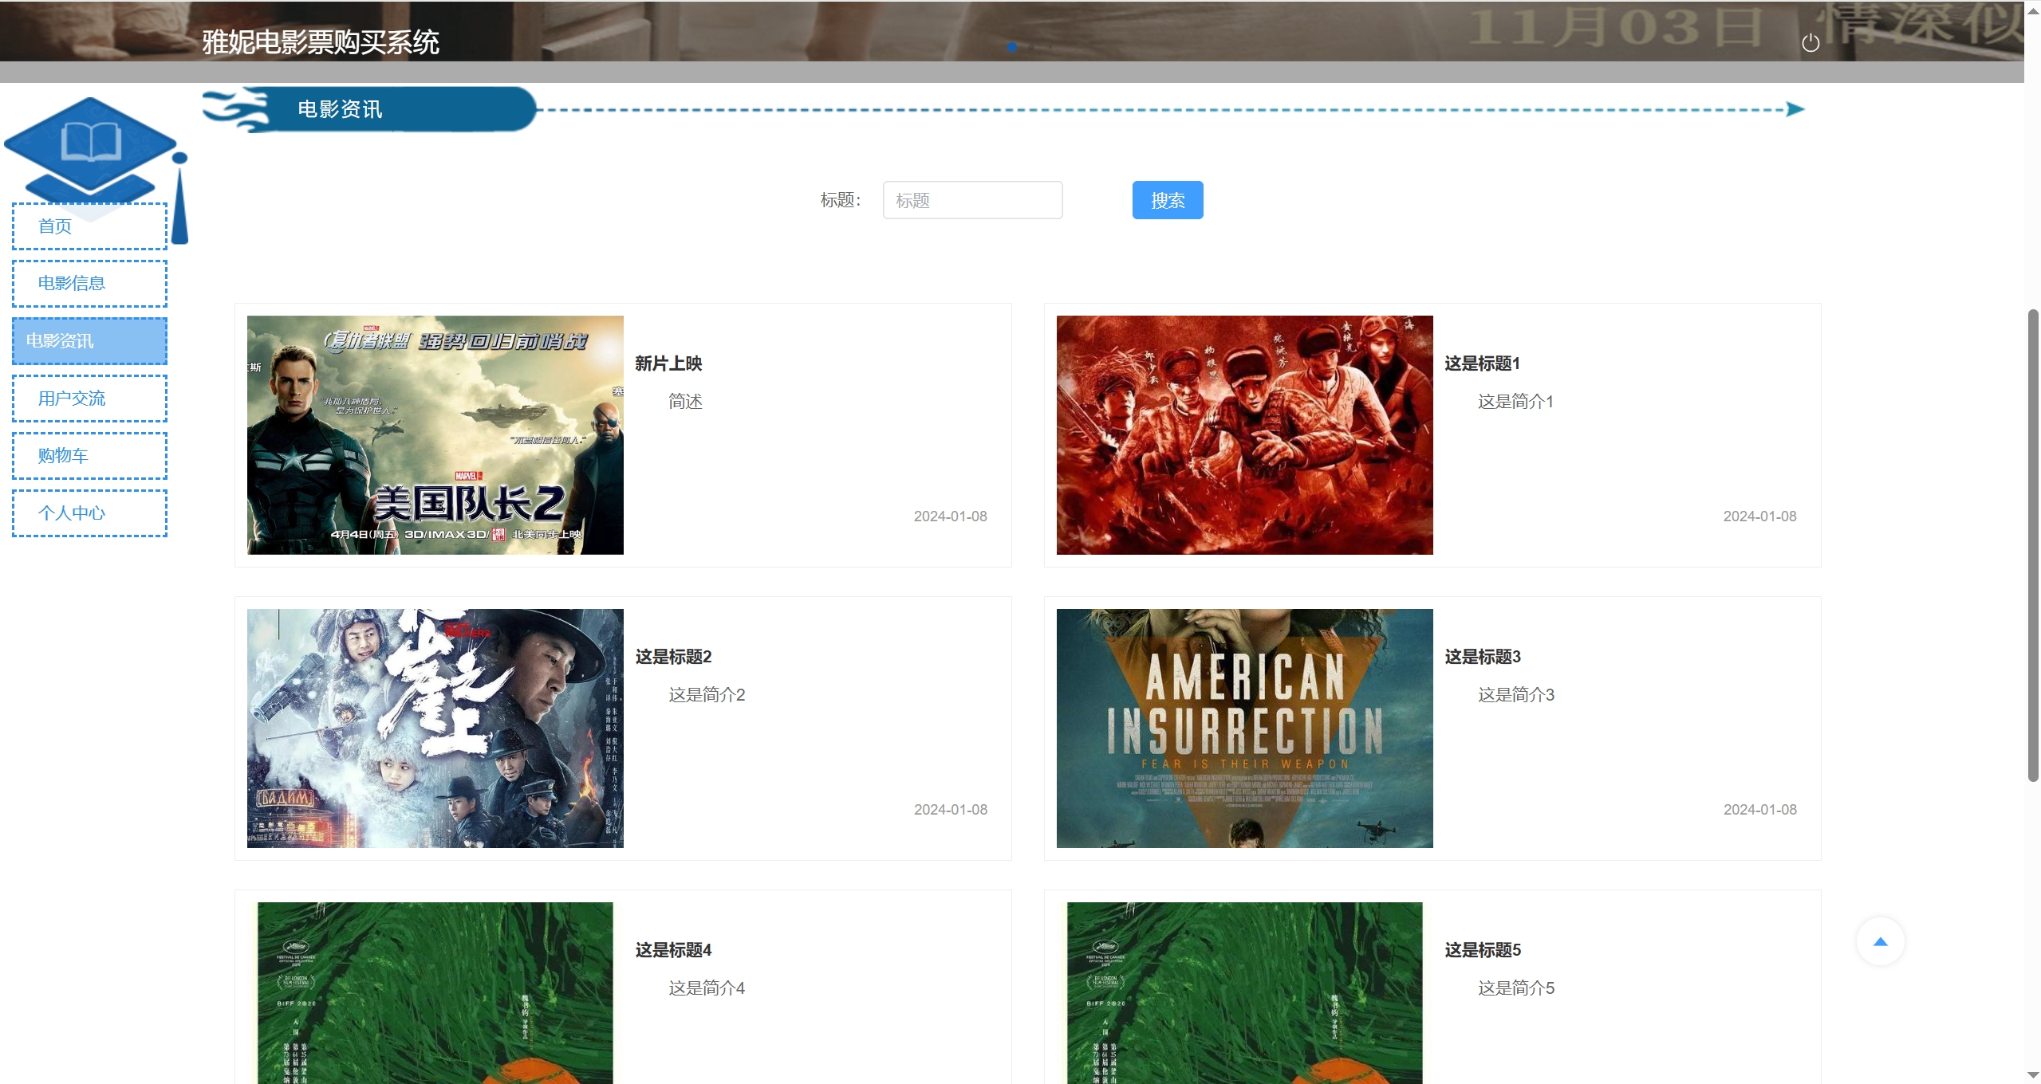
Task: Focus the 标题 search input field
Action: (x=972, y=200)
